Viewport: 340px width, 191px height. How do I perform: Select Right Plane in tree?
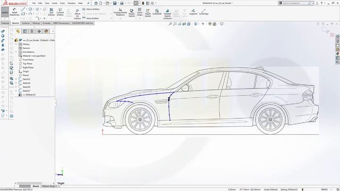pos(28,67)
